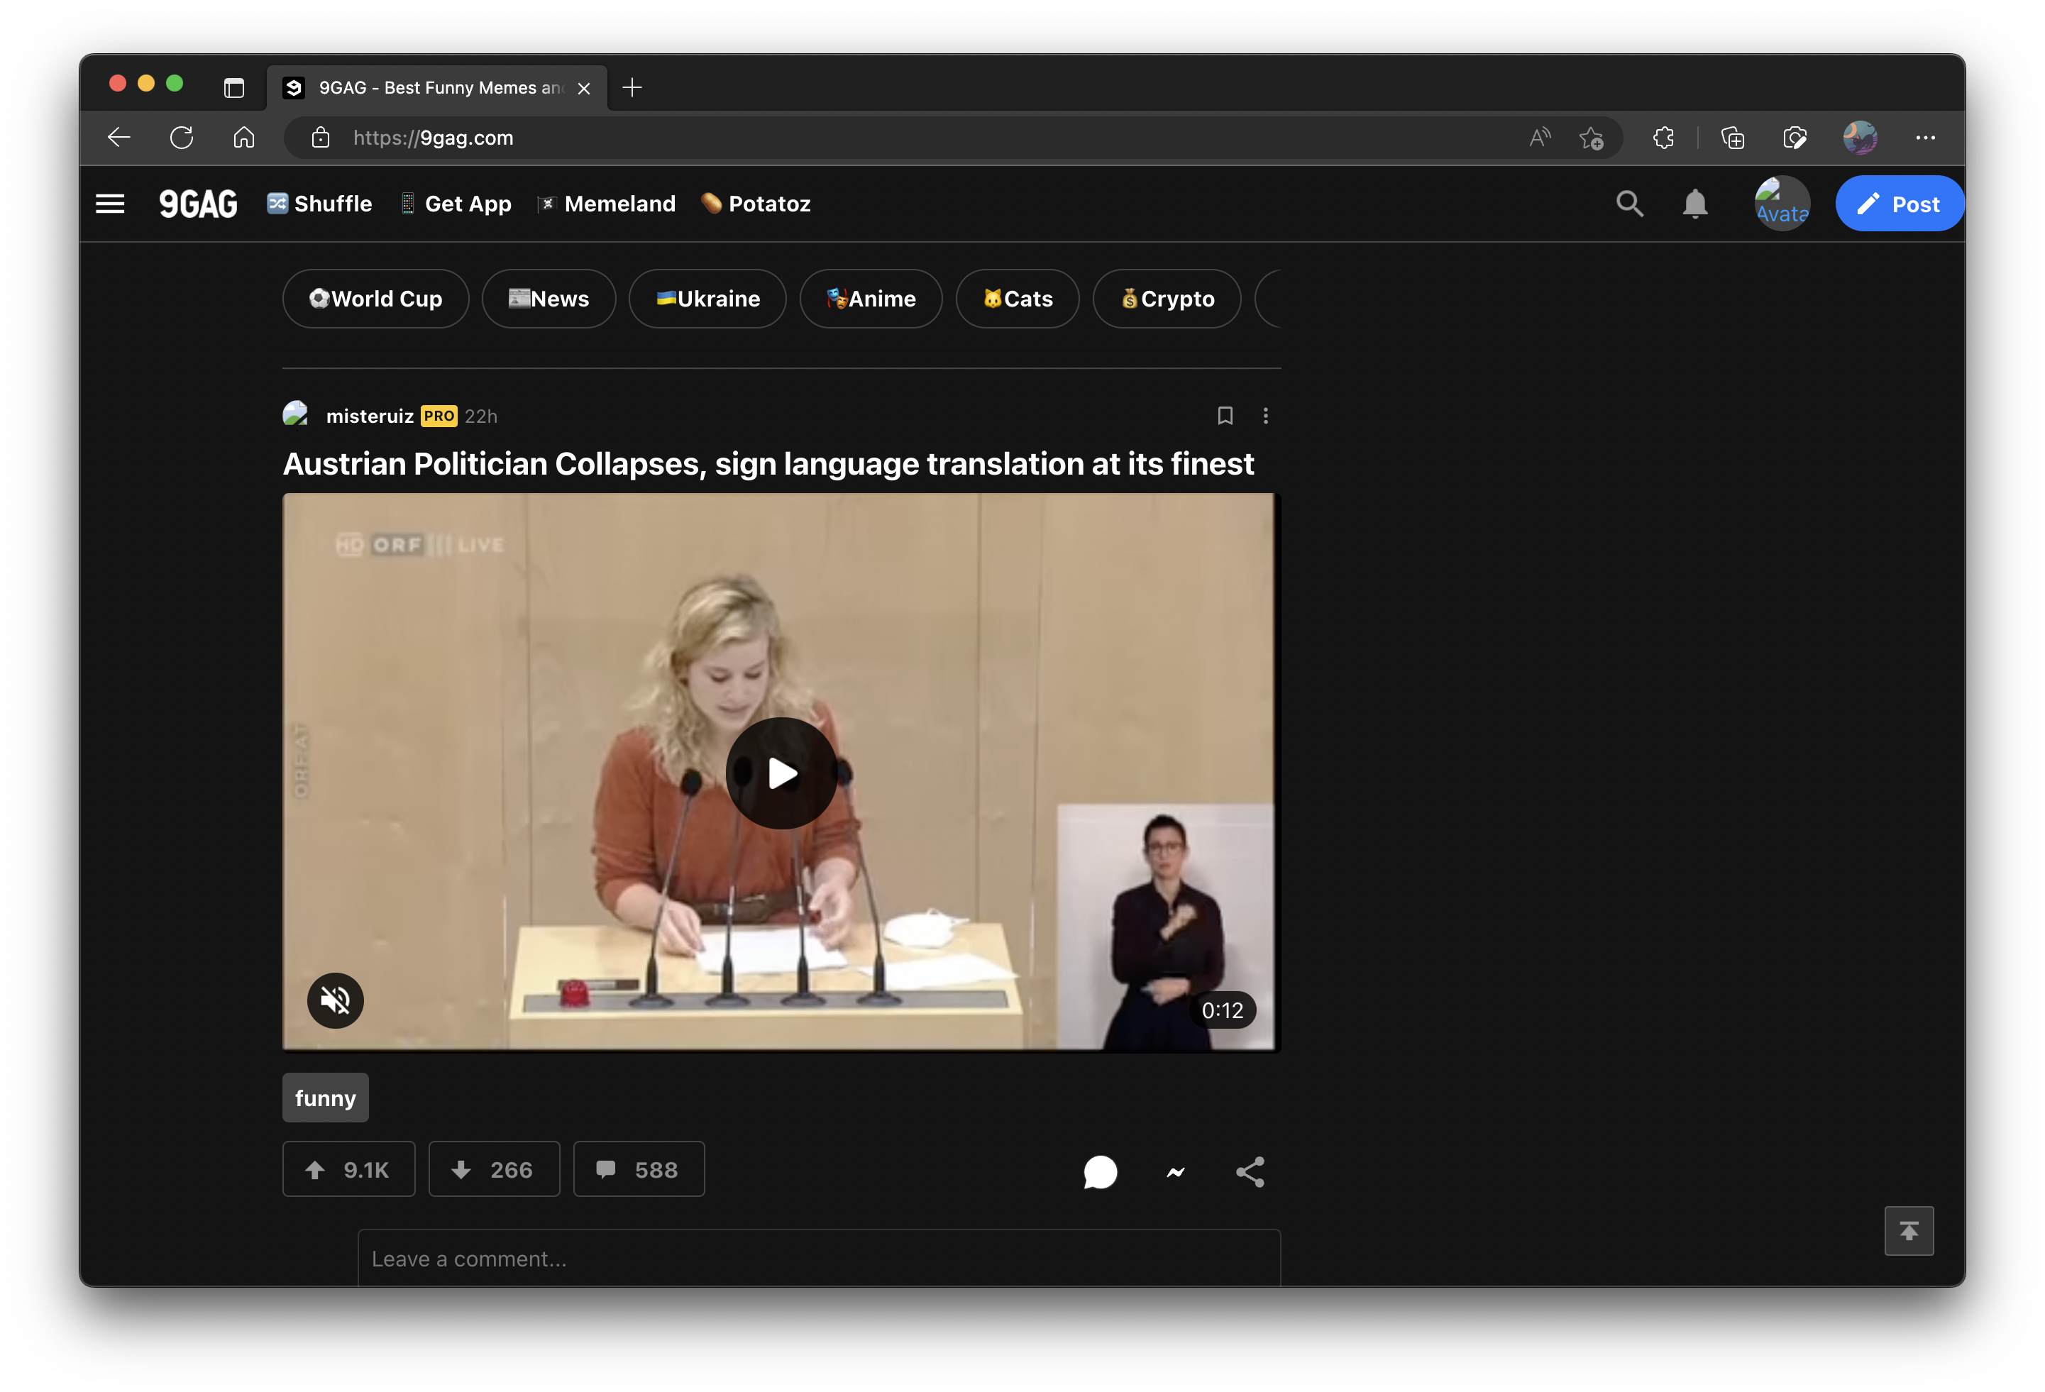Click the search magnifier icon
2045x1392 pixels.
point(1628,204)
